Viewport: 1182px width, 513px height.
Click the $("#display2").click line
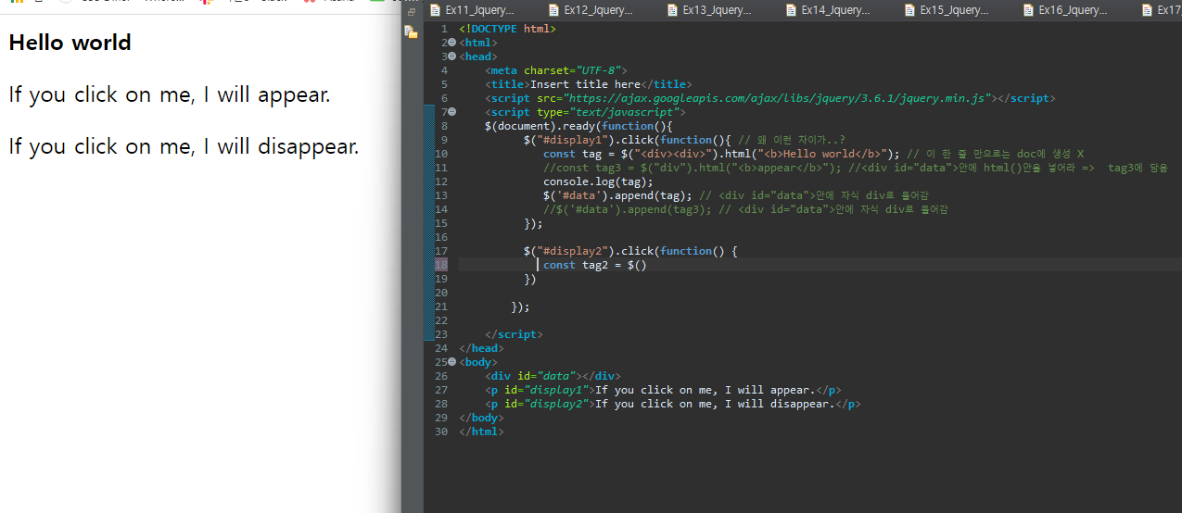630,251
